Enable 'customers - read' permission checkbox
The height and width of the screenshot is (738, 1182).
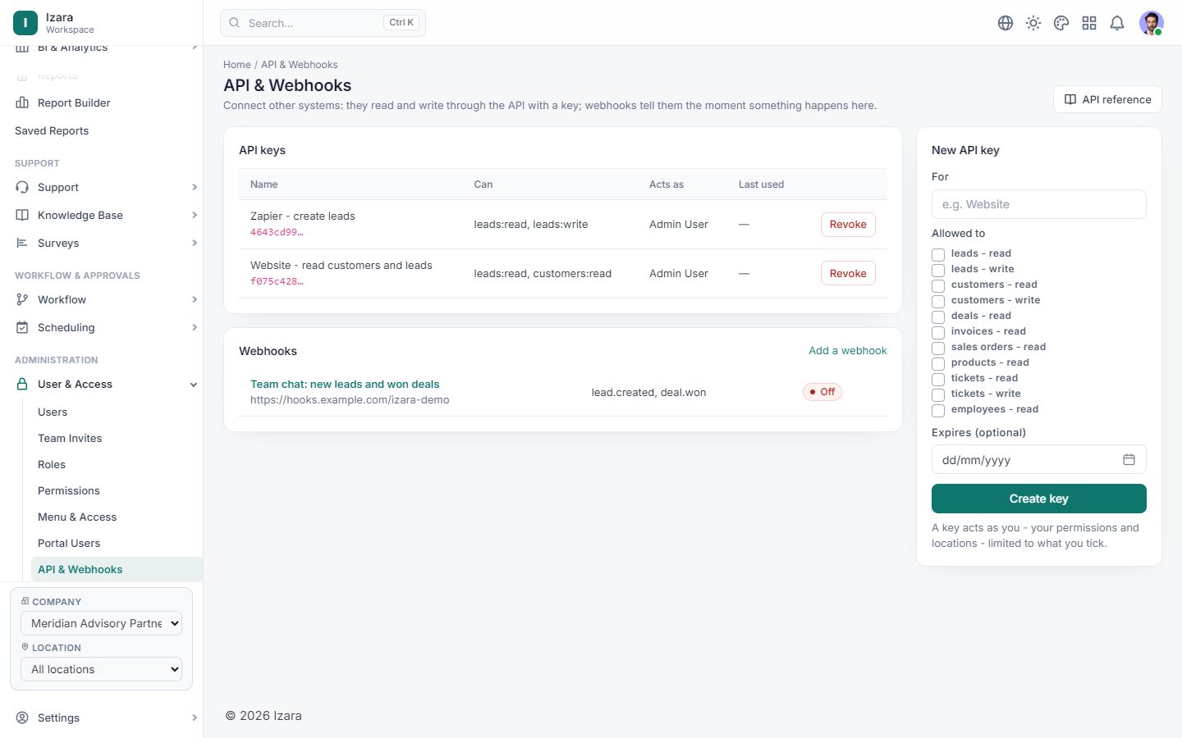(x=938, y=285)
